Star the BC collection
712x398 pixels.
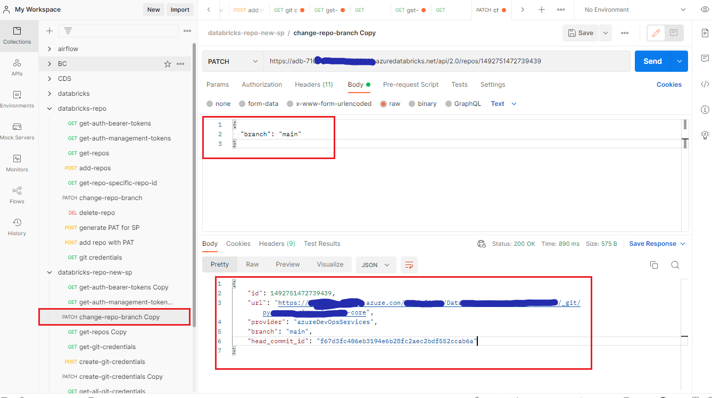168,64
